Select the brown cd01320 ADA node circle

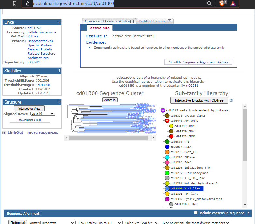[171, 131]
